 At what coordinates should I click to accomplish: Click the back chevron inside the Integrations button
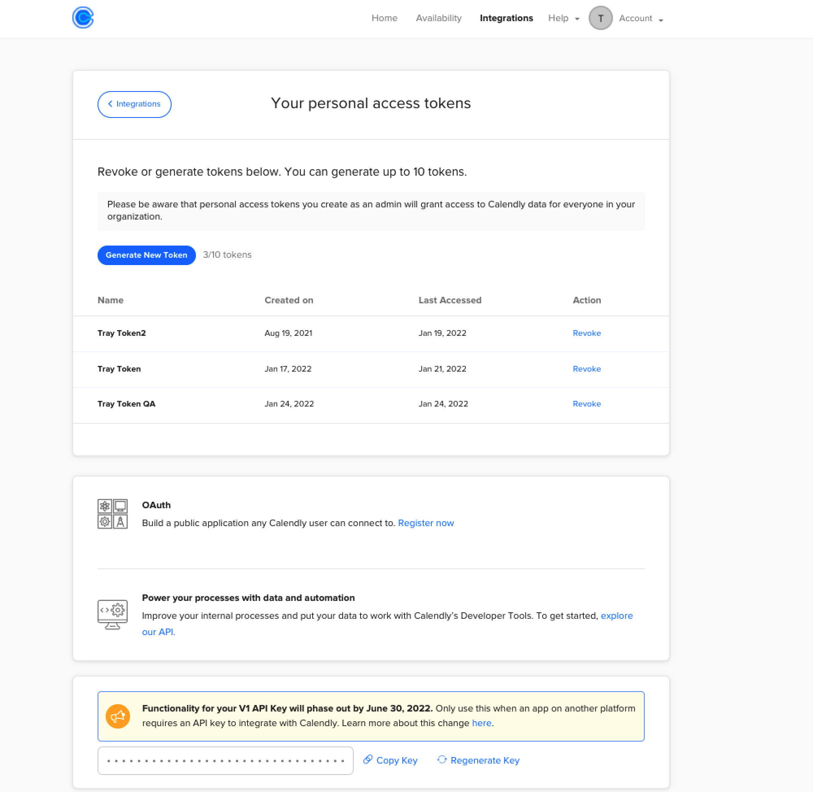110,104
